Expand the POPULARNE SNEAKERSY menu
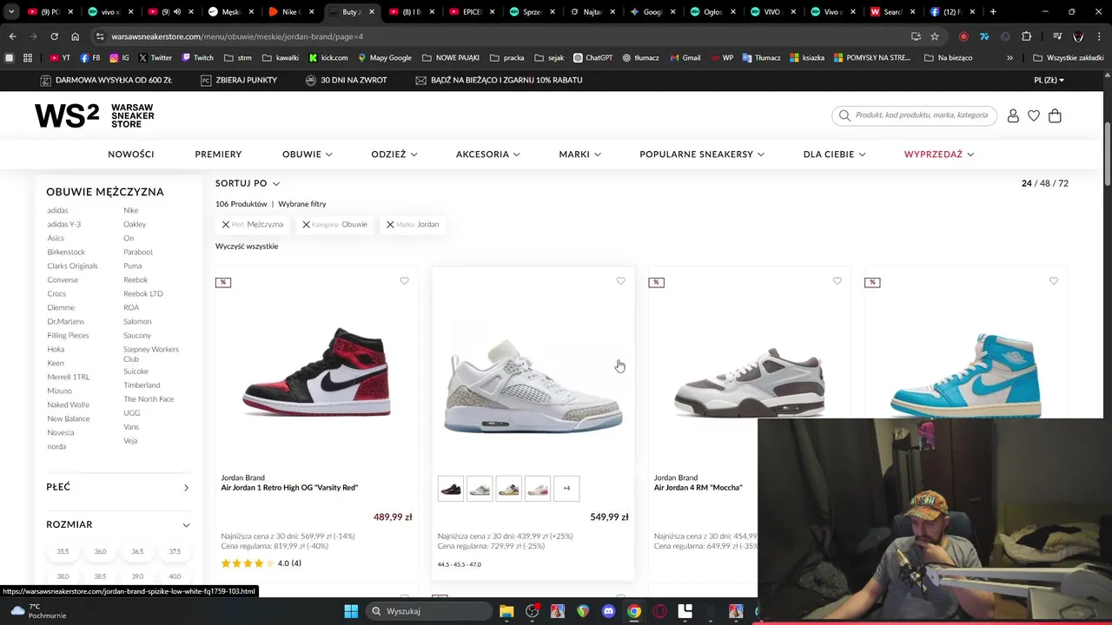 (x=702, y=154)
